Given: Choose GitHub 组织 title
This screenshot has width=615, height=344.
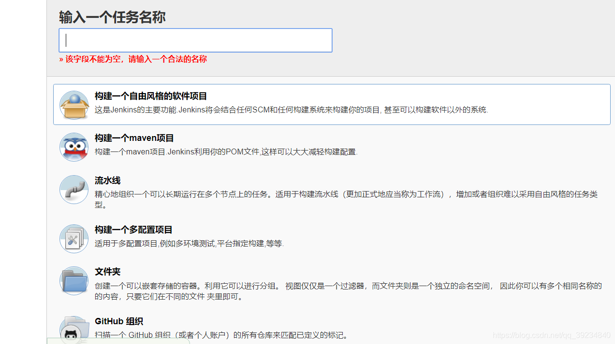Looking at the screenshot, I should (119, 321).
